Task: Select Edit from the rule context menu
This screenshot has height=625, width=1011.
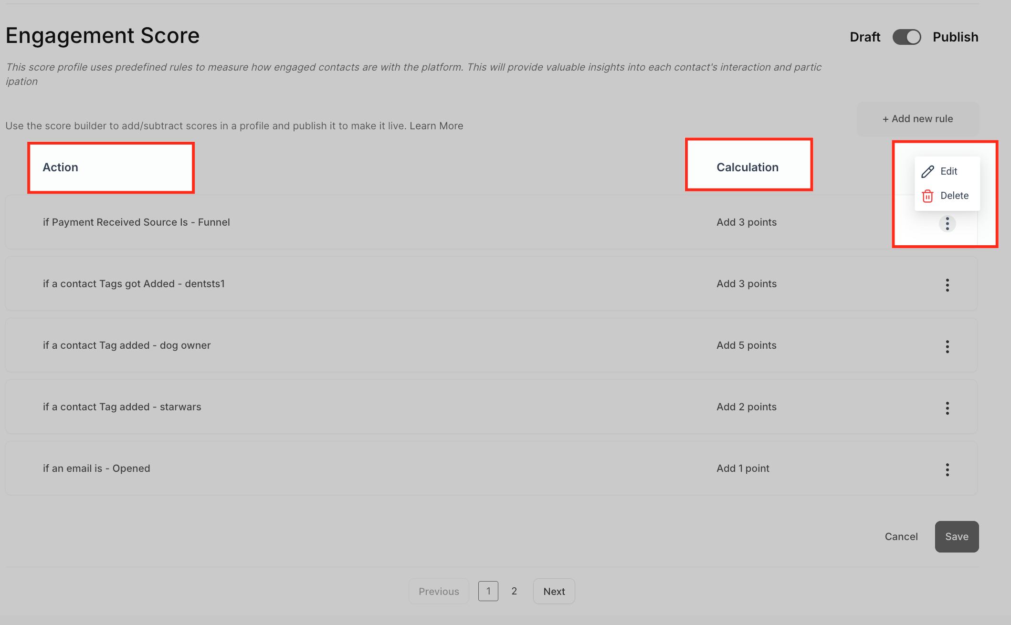Action: tap(948, 171)
